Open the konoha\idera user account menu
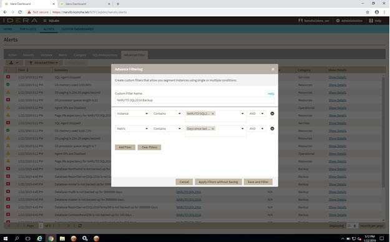The image size is (390, 242). tap(314, 21)
